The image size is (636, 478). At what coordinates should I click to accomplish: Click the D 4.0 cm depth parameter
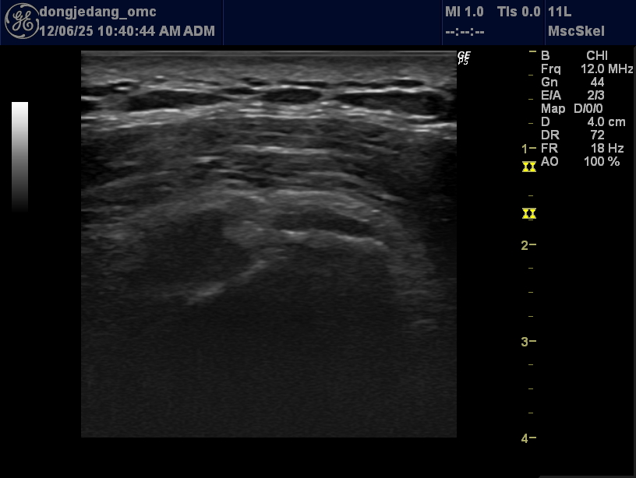(x=583, y=122)
